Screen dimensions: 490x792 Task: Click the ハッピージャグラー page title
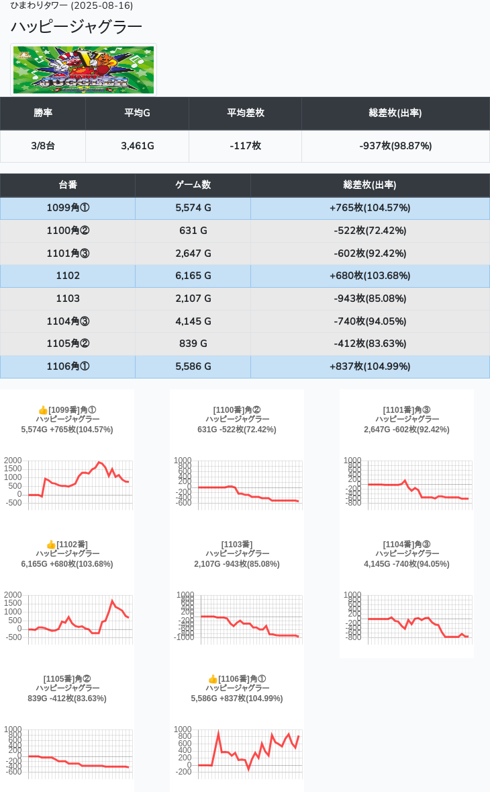click(77, 26)
